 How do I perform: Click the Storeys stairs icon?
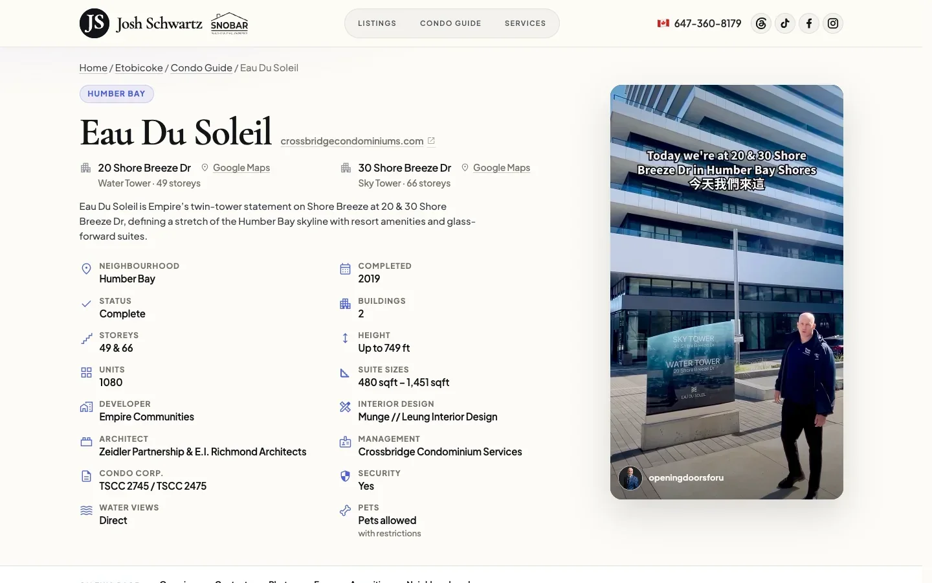pos(86,338)
